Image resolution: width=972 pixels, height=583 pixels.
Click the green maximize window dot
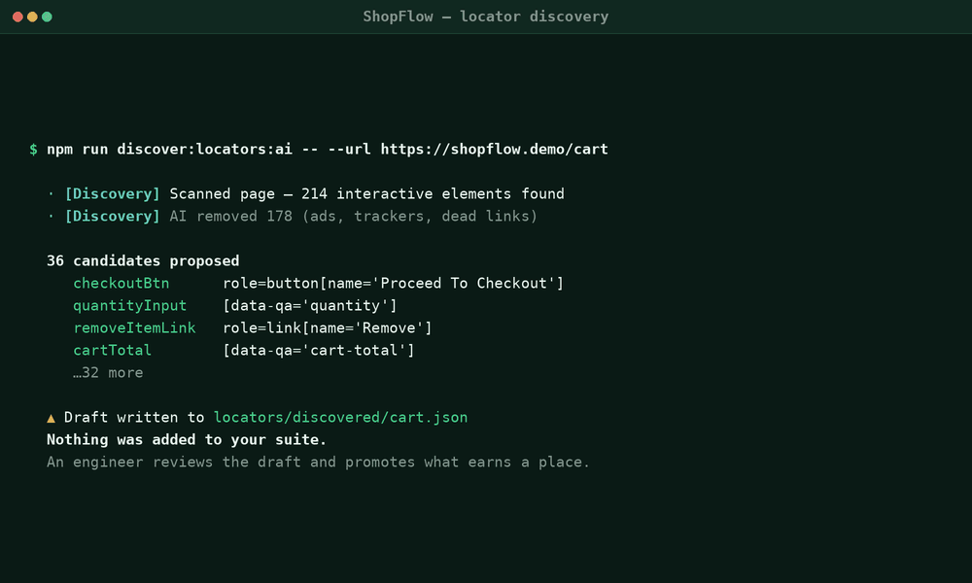click(47, 17)
